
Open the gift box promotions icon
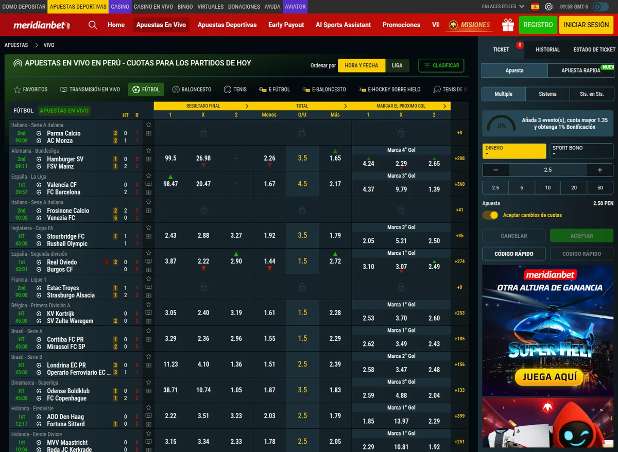tap(508, 25)
